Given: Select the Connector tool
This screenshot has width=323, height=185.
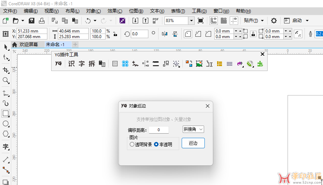Looking at the screenshot, I should tap(6, 170).
